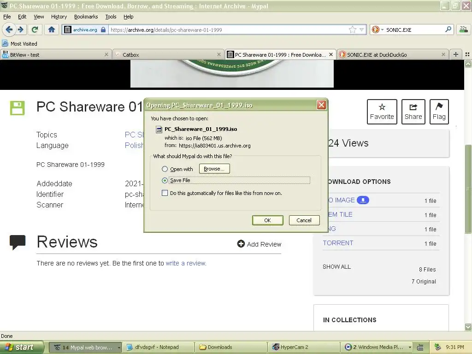The image size is (472, 354).
Task: Open the Most Visited bookmarks folder
Action: (20, 44)
